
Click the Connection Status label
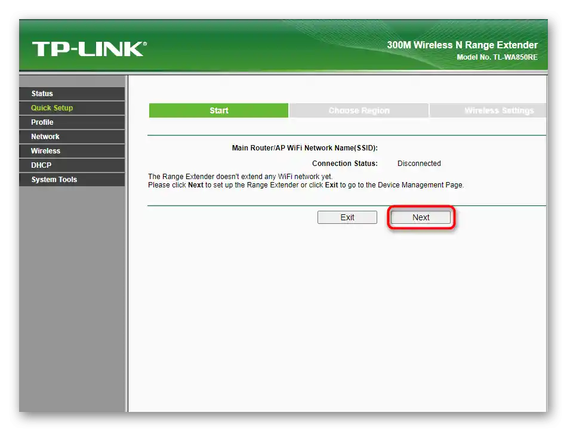[345, 164]
